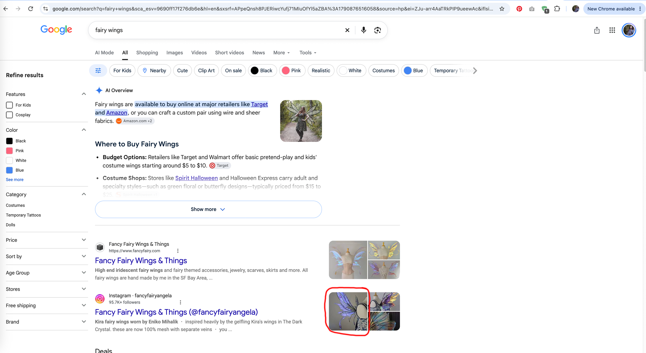Check the For Kids feature checkbox
Viewport: 646px width, 353px height.
click(x=9, y=105)
